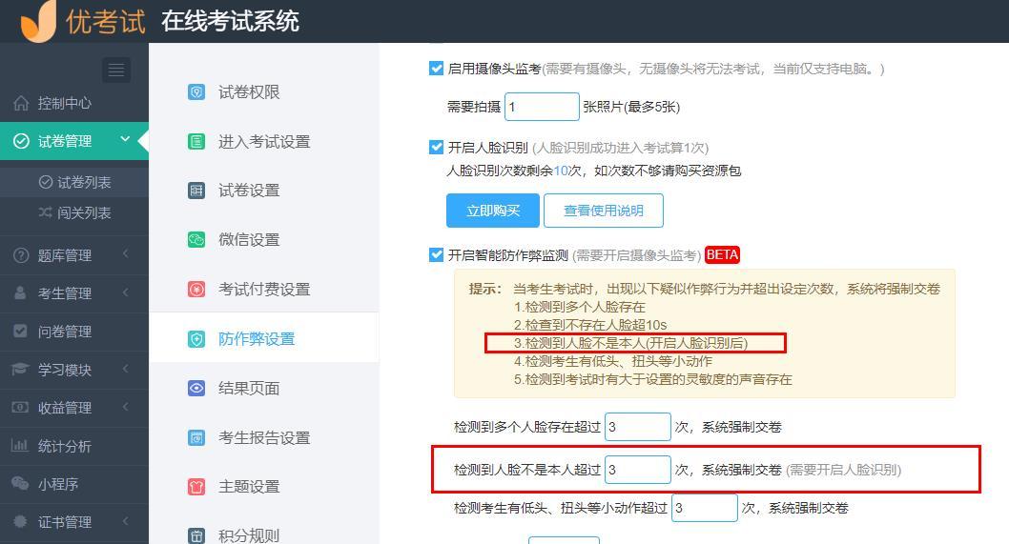Click the 考生报告设置 blue report icon
Screen dimensions: 1009x544
pos(196,438)
